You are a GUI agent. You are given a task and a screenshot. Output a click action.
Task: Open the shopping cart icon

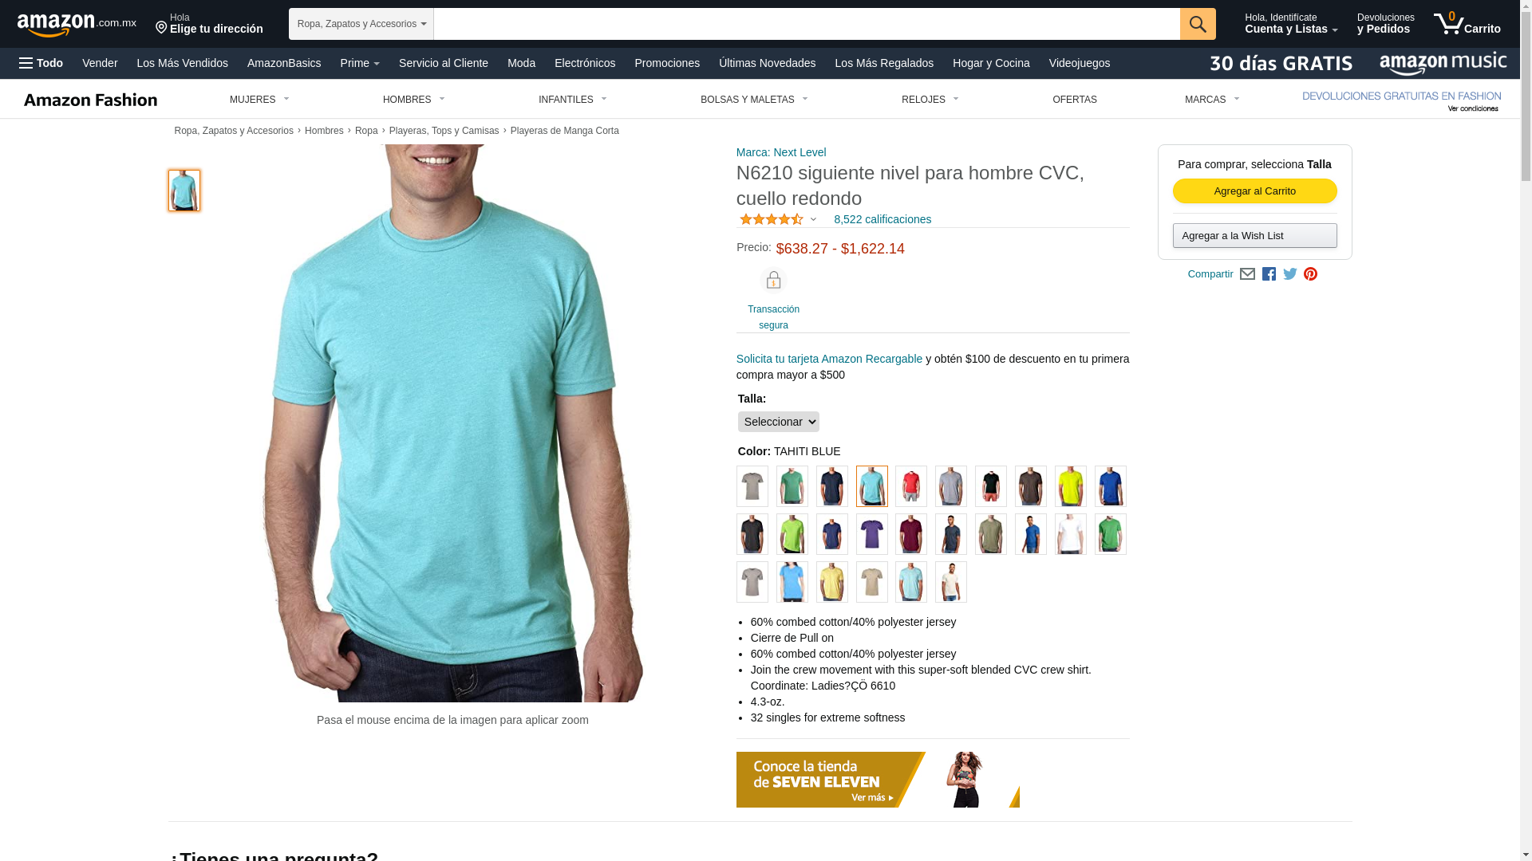pyautogui.click(x=1467, y=23)
